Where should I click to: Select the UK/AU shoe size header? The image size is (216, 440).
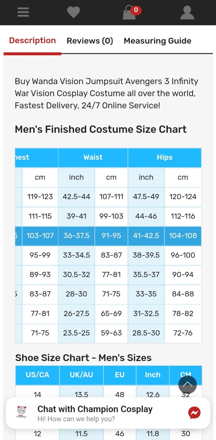tap(81, 375)
